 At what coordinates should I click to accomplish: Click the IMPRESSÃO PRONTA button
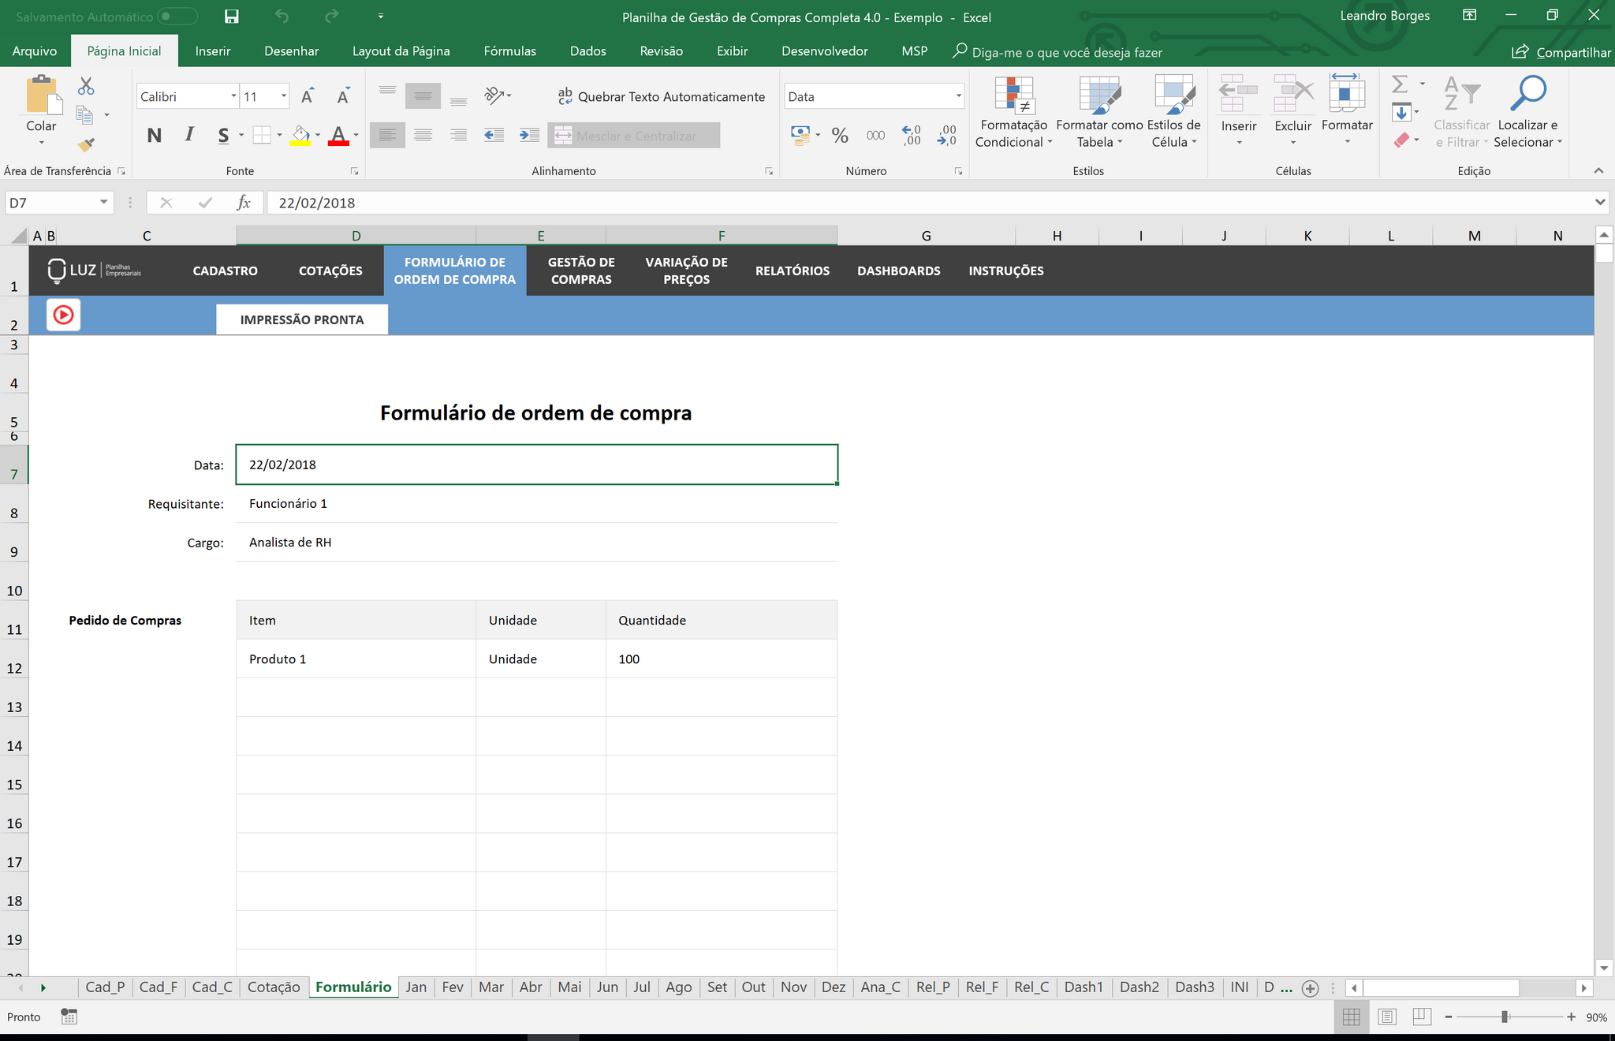(302, 319)
